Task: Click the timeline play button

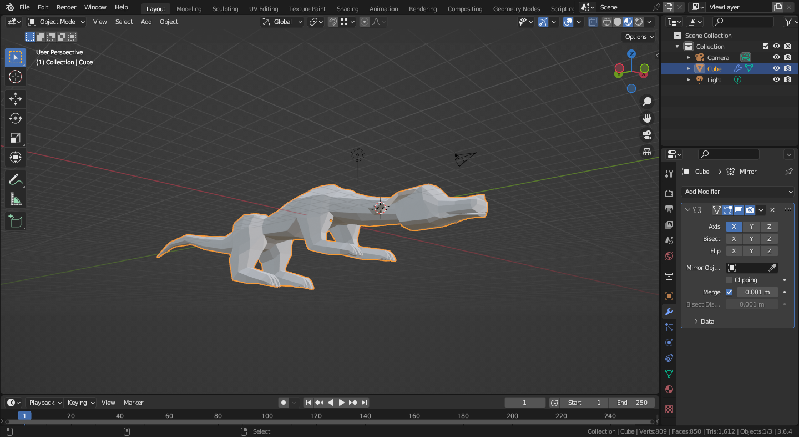Action: click(x=342, y=403)
